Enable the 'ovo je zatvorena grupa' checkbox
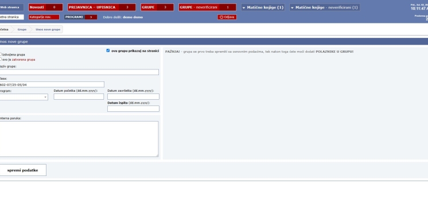This screenshot has width=428, height=223. point(1,59)
